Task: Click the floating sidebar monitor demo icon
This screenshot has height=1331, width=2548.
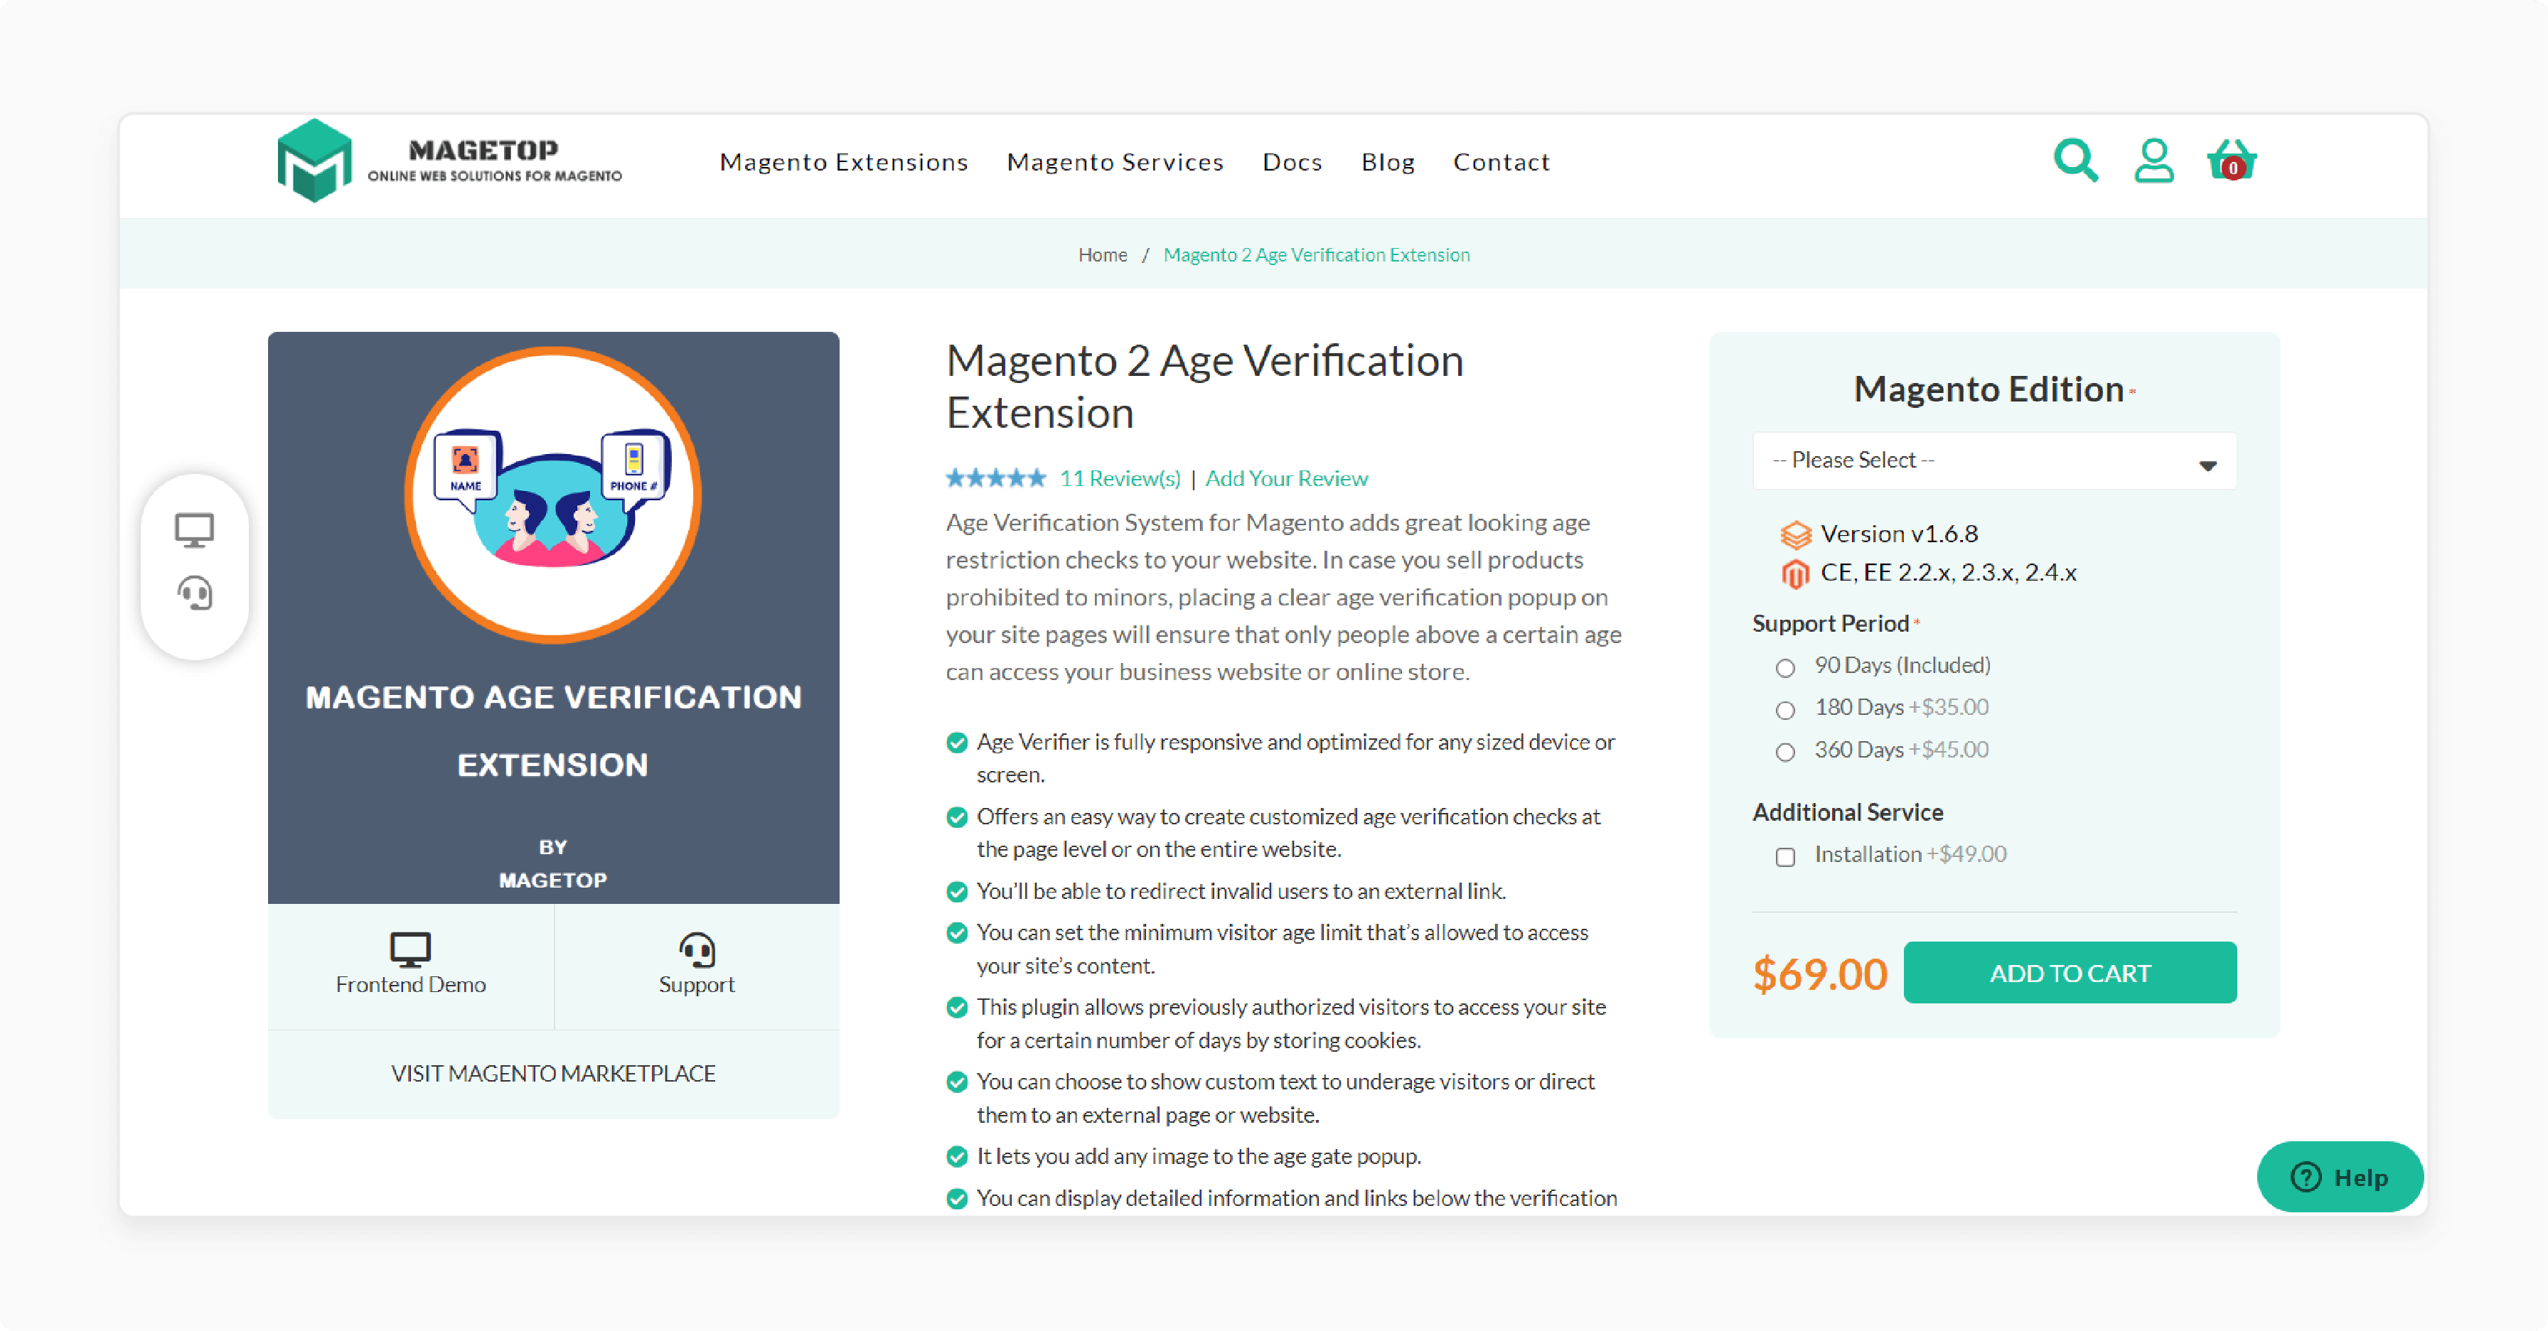Action: [x=194, y=530]
